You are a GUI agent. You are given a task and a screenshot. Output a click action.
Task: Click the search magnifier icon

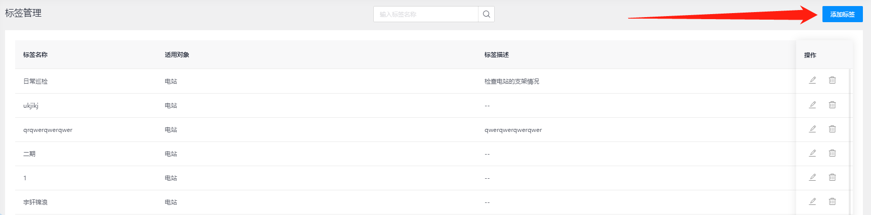486,14
